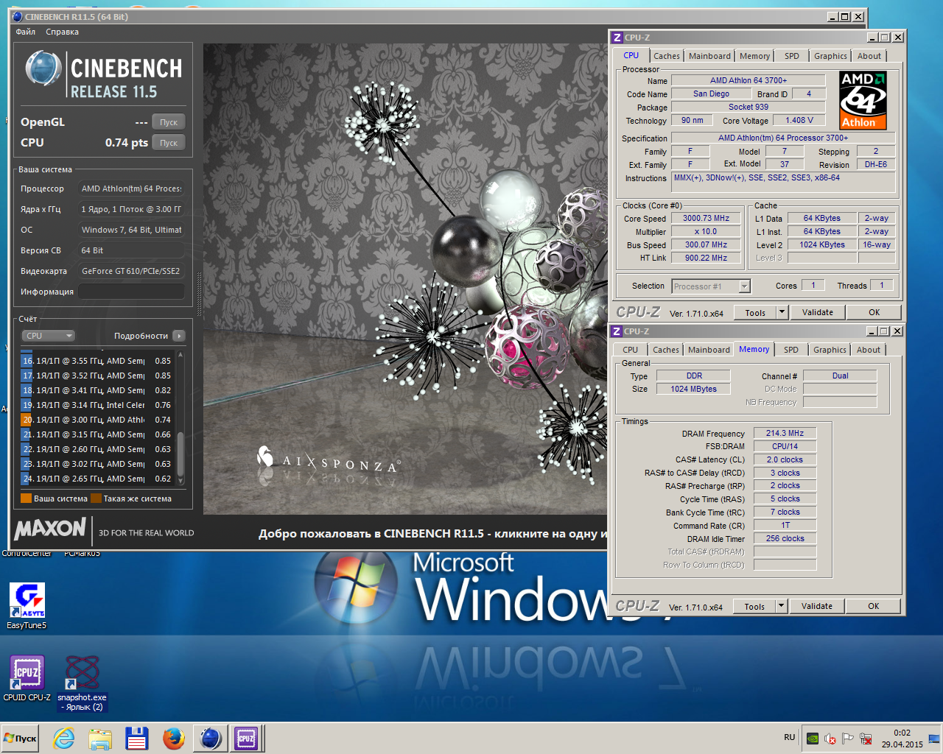Switch to Caches tab in upper CPU-Z
Viewport: 943px width, 754px height.
pyautogui.click(x=667, y=56)
